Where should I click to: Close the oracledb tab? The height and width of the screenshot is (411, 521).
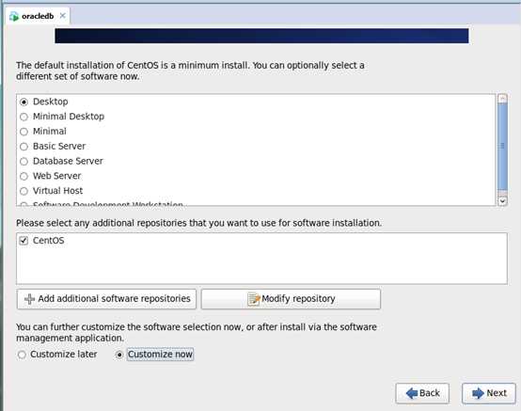62,16
